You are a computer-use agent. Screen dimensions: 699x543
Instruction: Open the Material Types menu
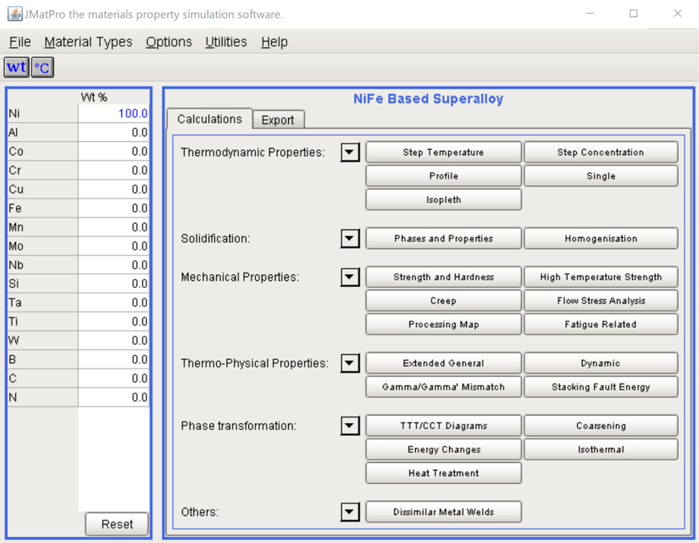(88, 42)
